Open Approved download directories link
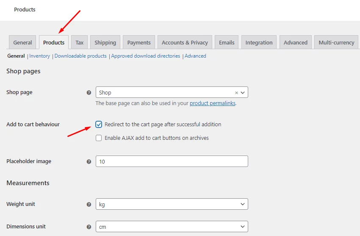This screenshot has height=236, width=360. tap(145, 56)
